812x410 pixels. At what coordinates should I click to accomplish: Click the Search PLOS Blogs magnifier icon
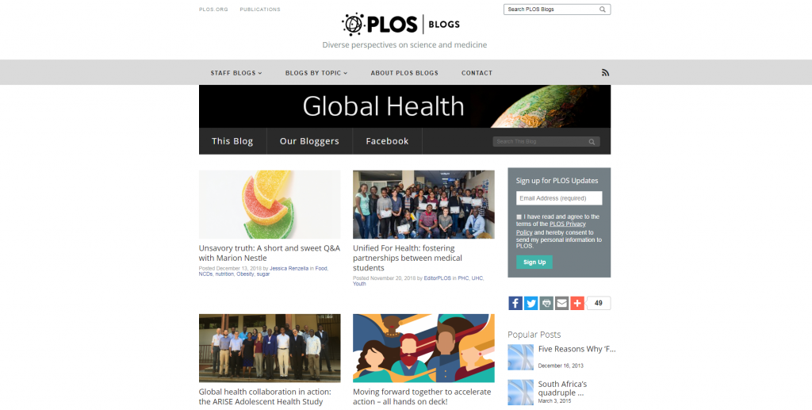coord(603,10)
